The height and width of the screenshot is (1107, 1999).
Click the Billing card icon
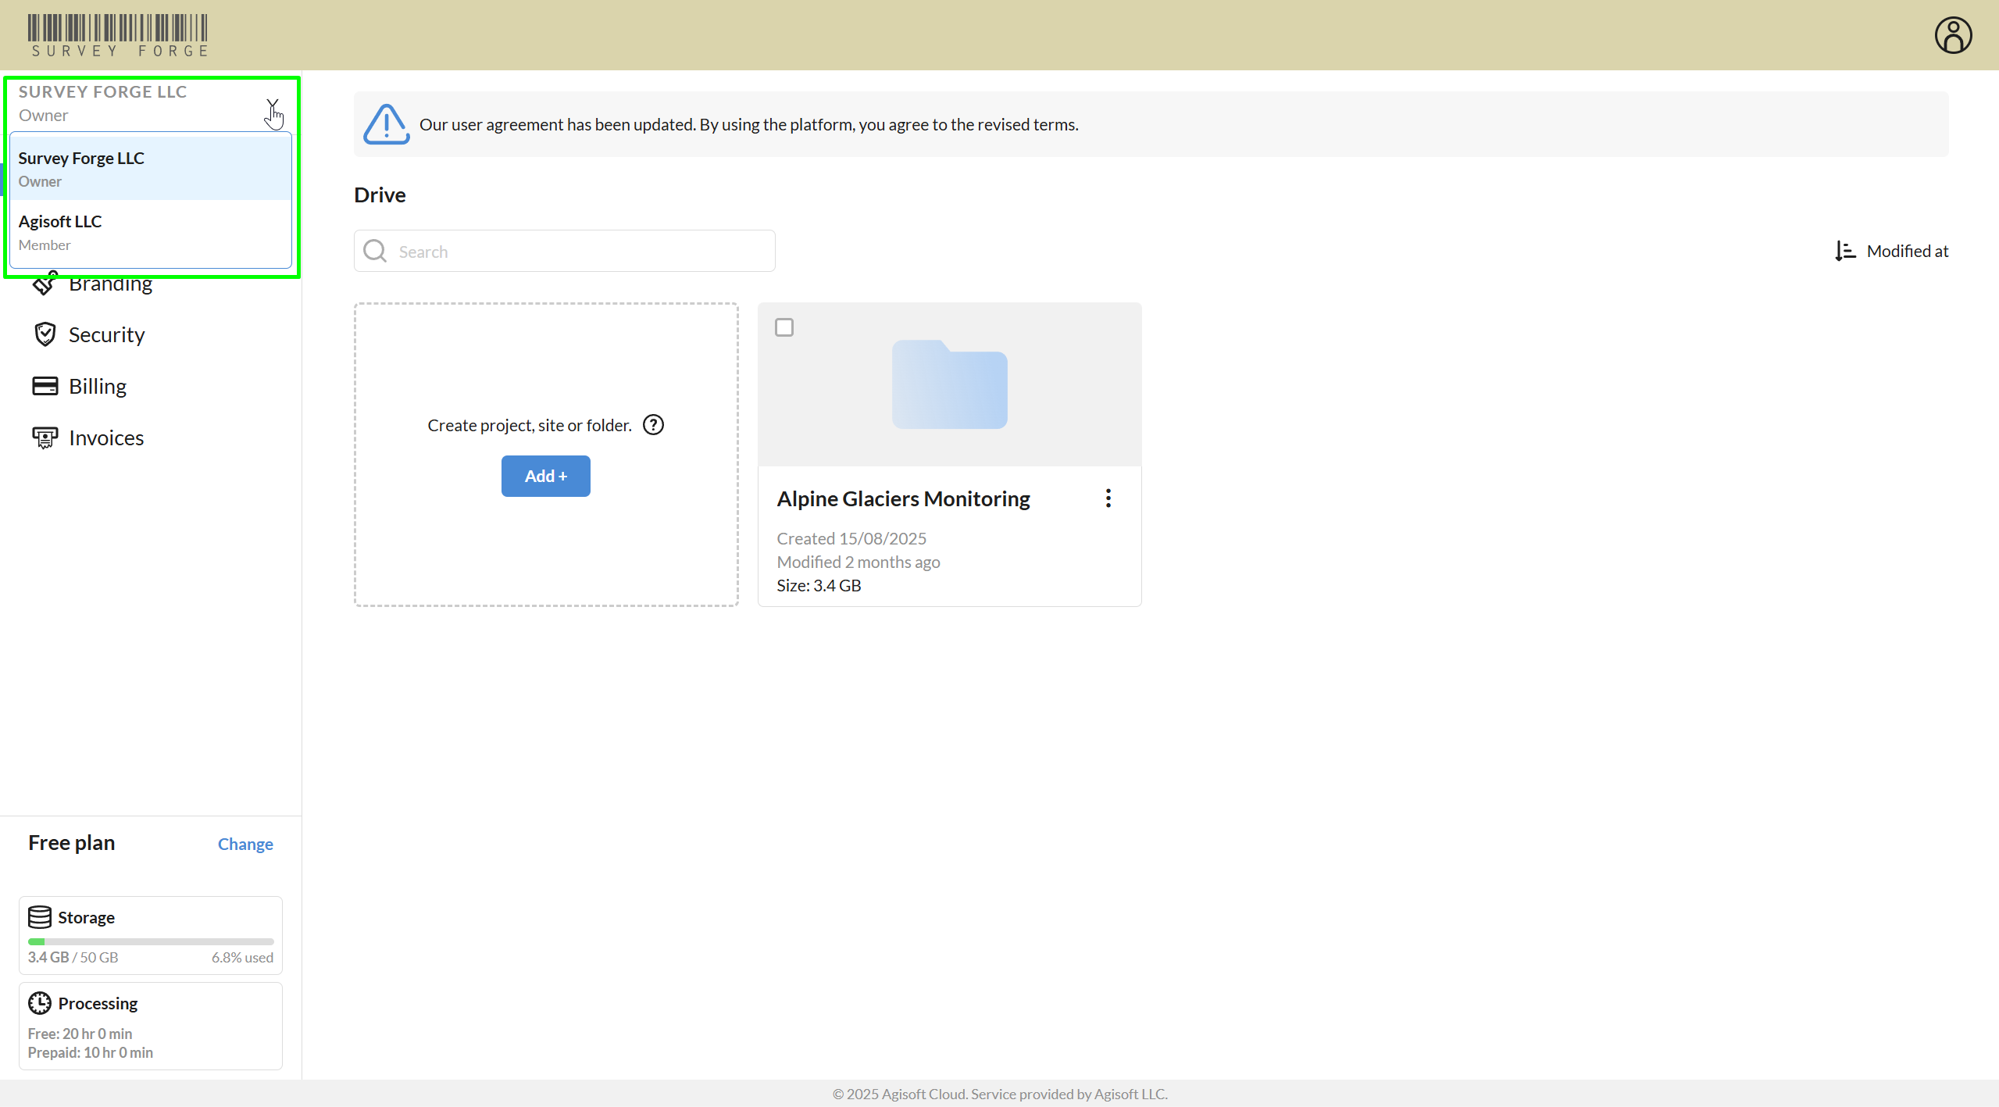coord(45,386)
